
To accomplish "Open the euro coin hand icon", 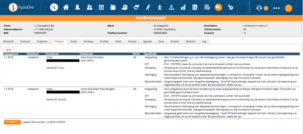I will [x=124, y=7].
